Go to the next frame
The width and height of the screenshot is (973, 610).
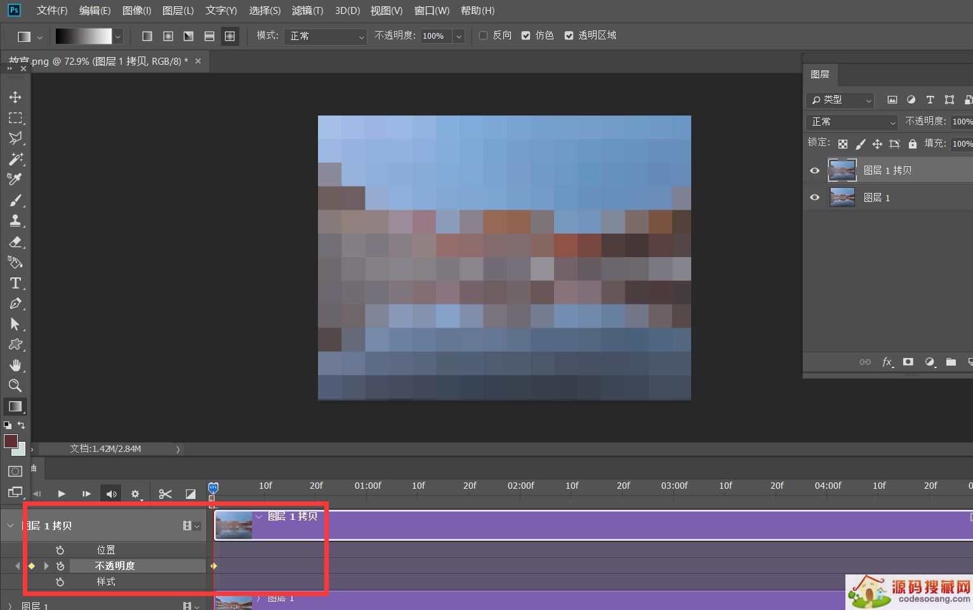[x=86, y=494]
